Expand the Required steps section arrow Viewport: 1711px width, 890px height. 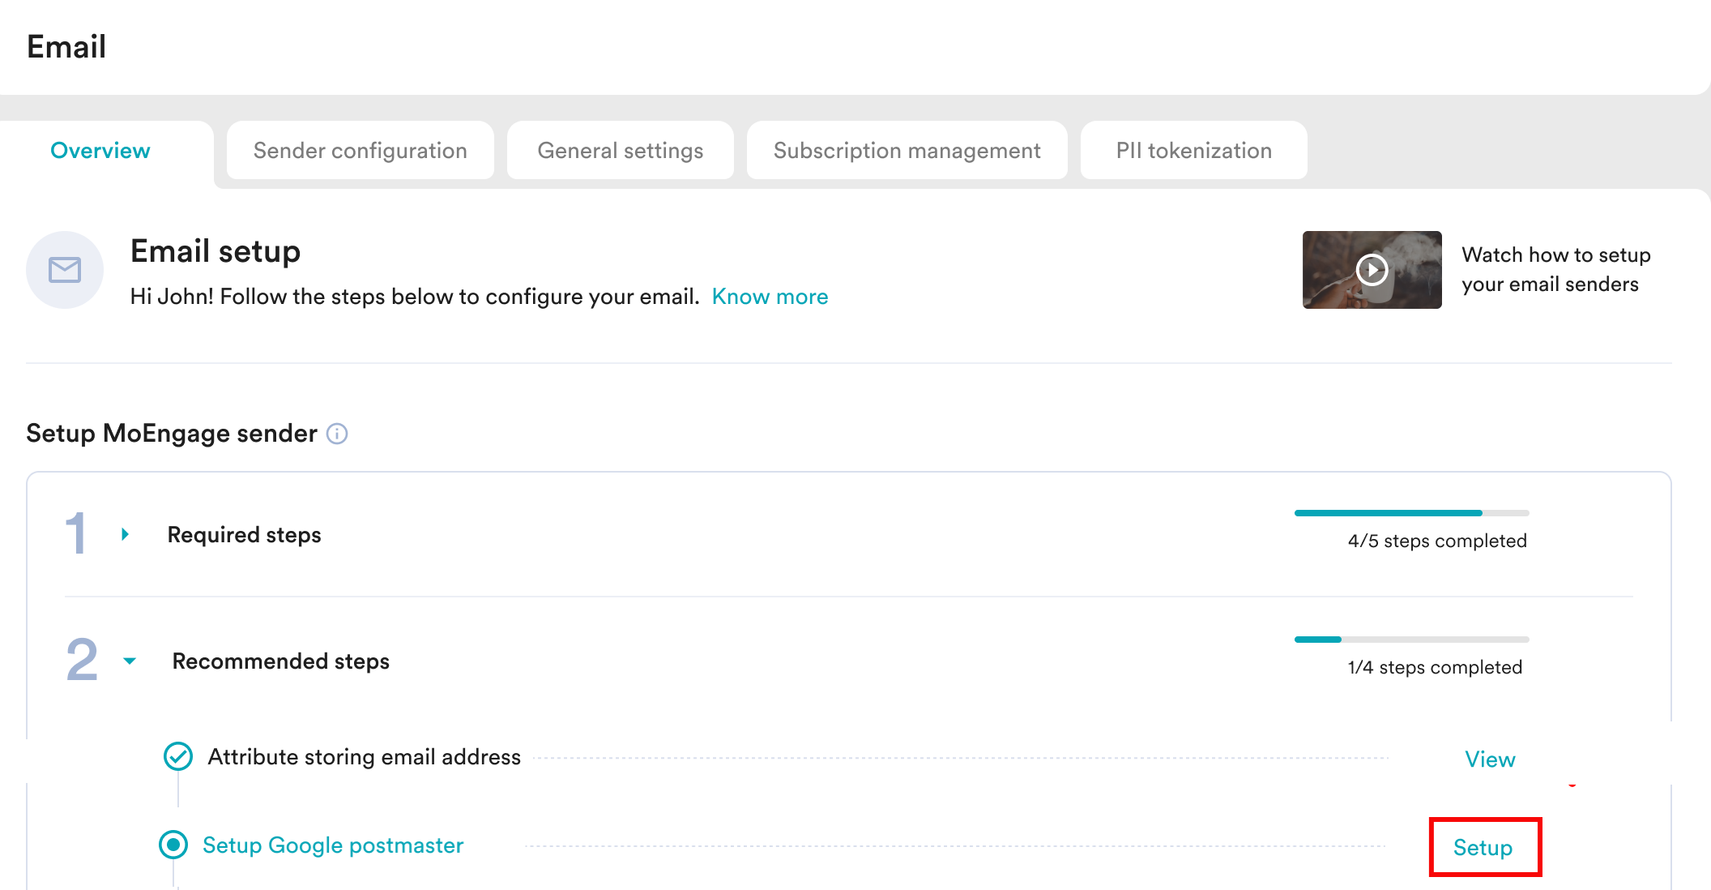click(x=126, y=534)
